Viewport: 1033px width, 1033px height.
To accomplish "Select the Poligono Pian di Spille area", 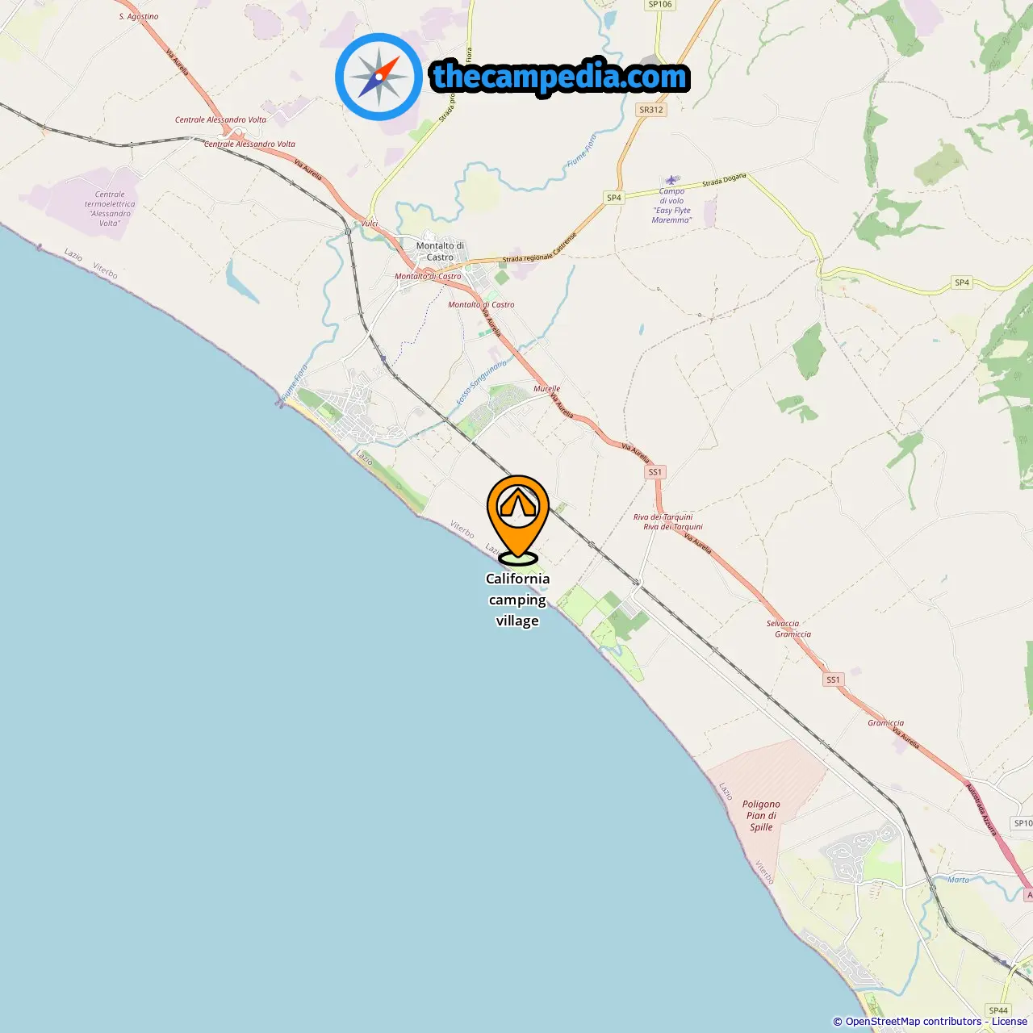I will tap(761, 815).
